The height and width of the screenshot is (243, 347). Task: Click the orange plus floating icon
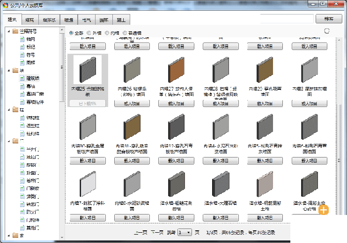pyautogui.click(x=324, y=210)
